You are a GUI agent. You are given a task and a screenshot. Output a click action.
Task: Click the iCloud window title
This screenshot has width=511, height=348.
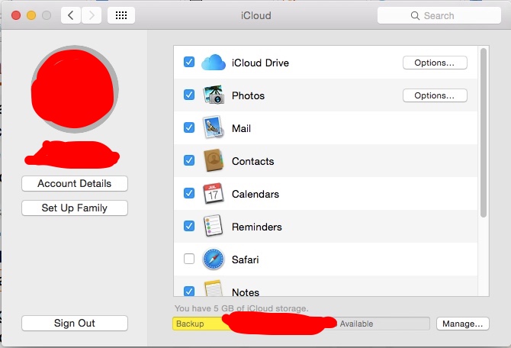click(x=256, y=16)
